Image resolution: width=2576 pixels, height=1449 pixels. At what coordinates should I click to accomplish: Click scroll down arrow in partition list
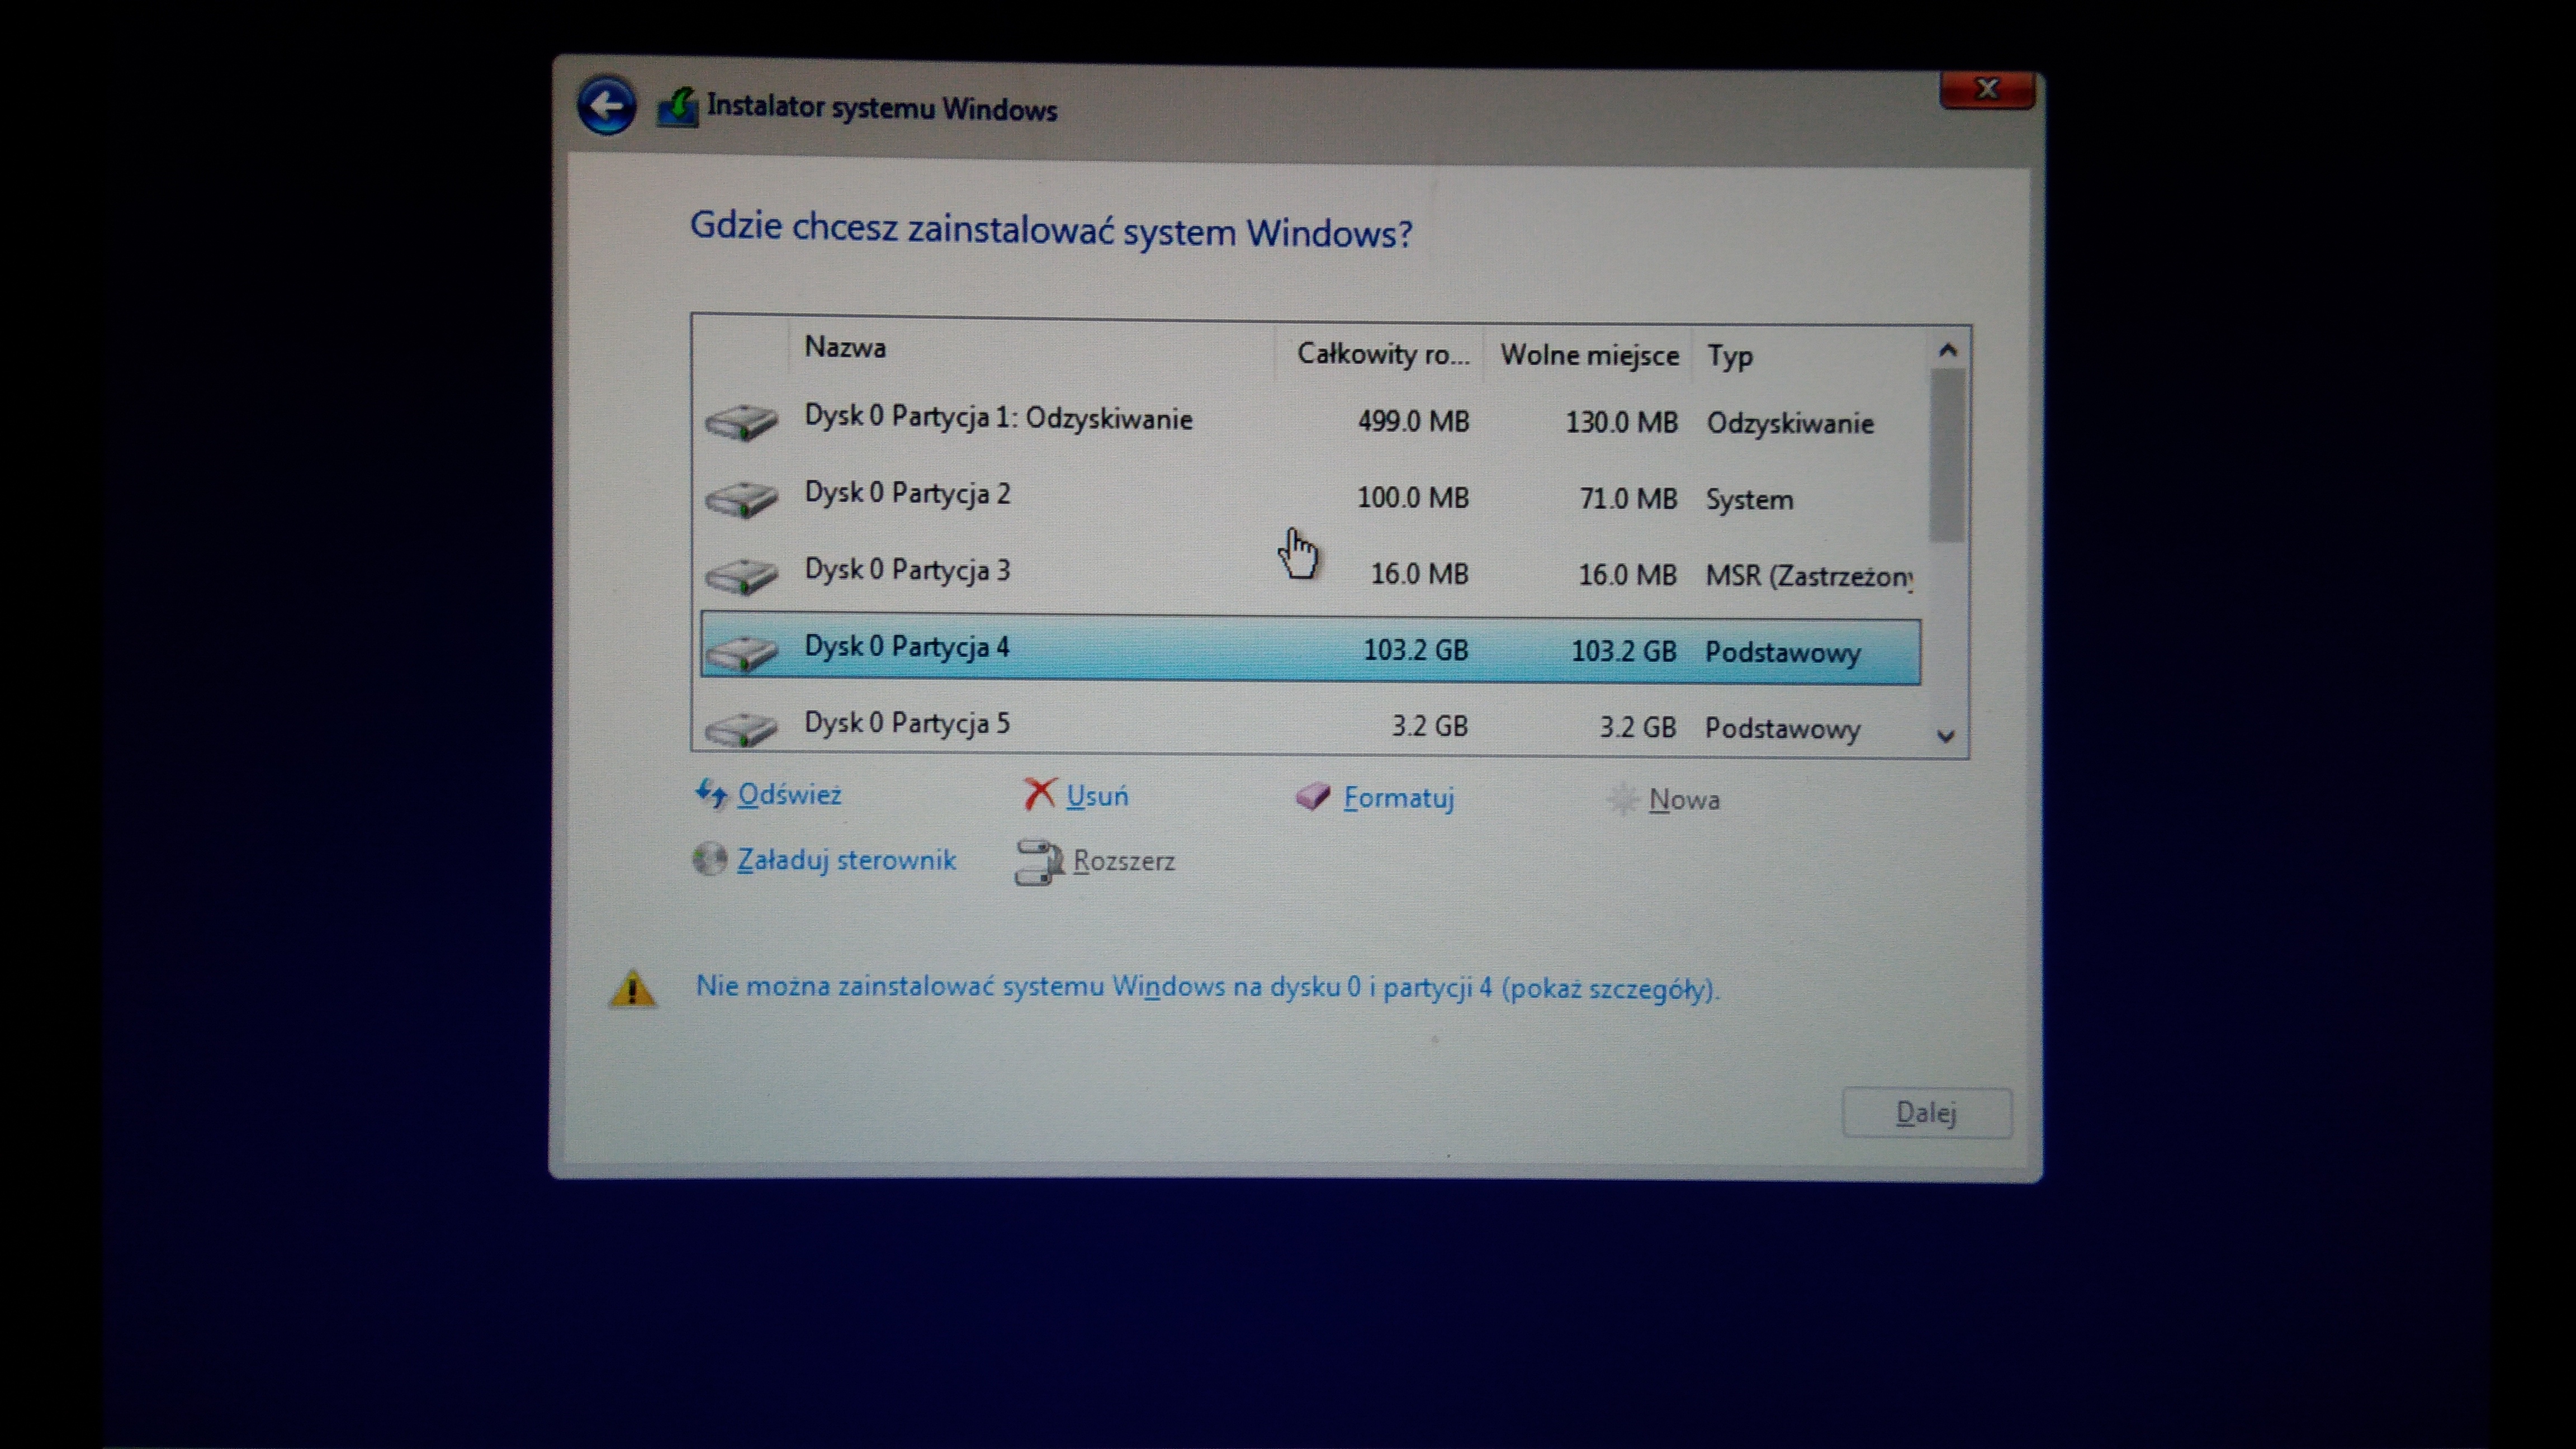1945,736
